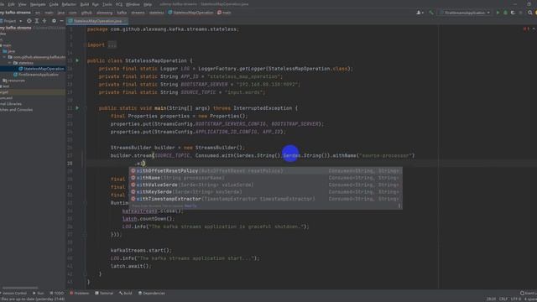
Task: Open the Navigate menu
Action: click(x=38, y=4)
